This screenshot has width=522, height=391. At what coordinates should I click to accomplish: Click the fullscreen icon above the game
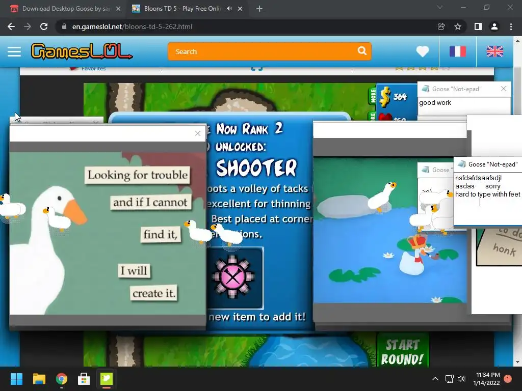tap(257, 68)
